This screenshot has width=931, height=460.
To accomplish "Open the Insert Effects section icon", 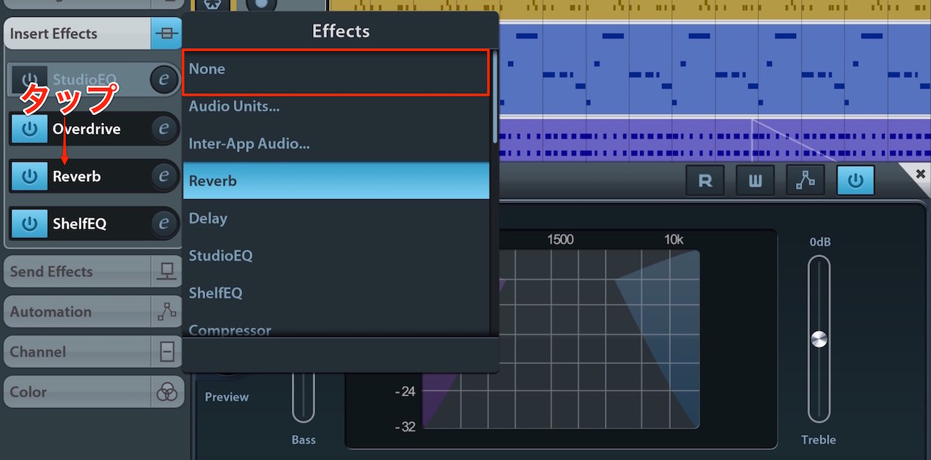I will [166, 34].
